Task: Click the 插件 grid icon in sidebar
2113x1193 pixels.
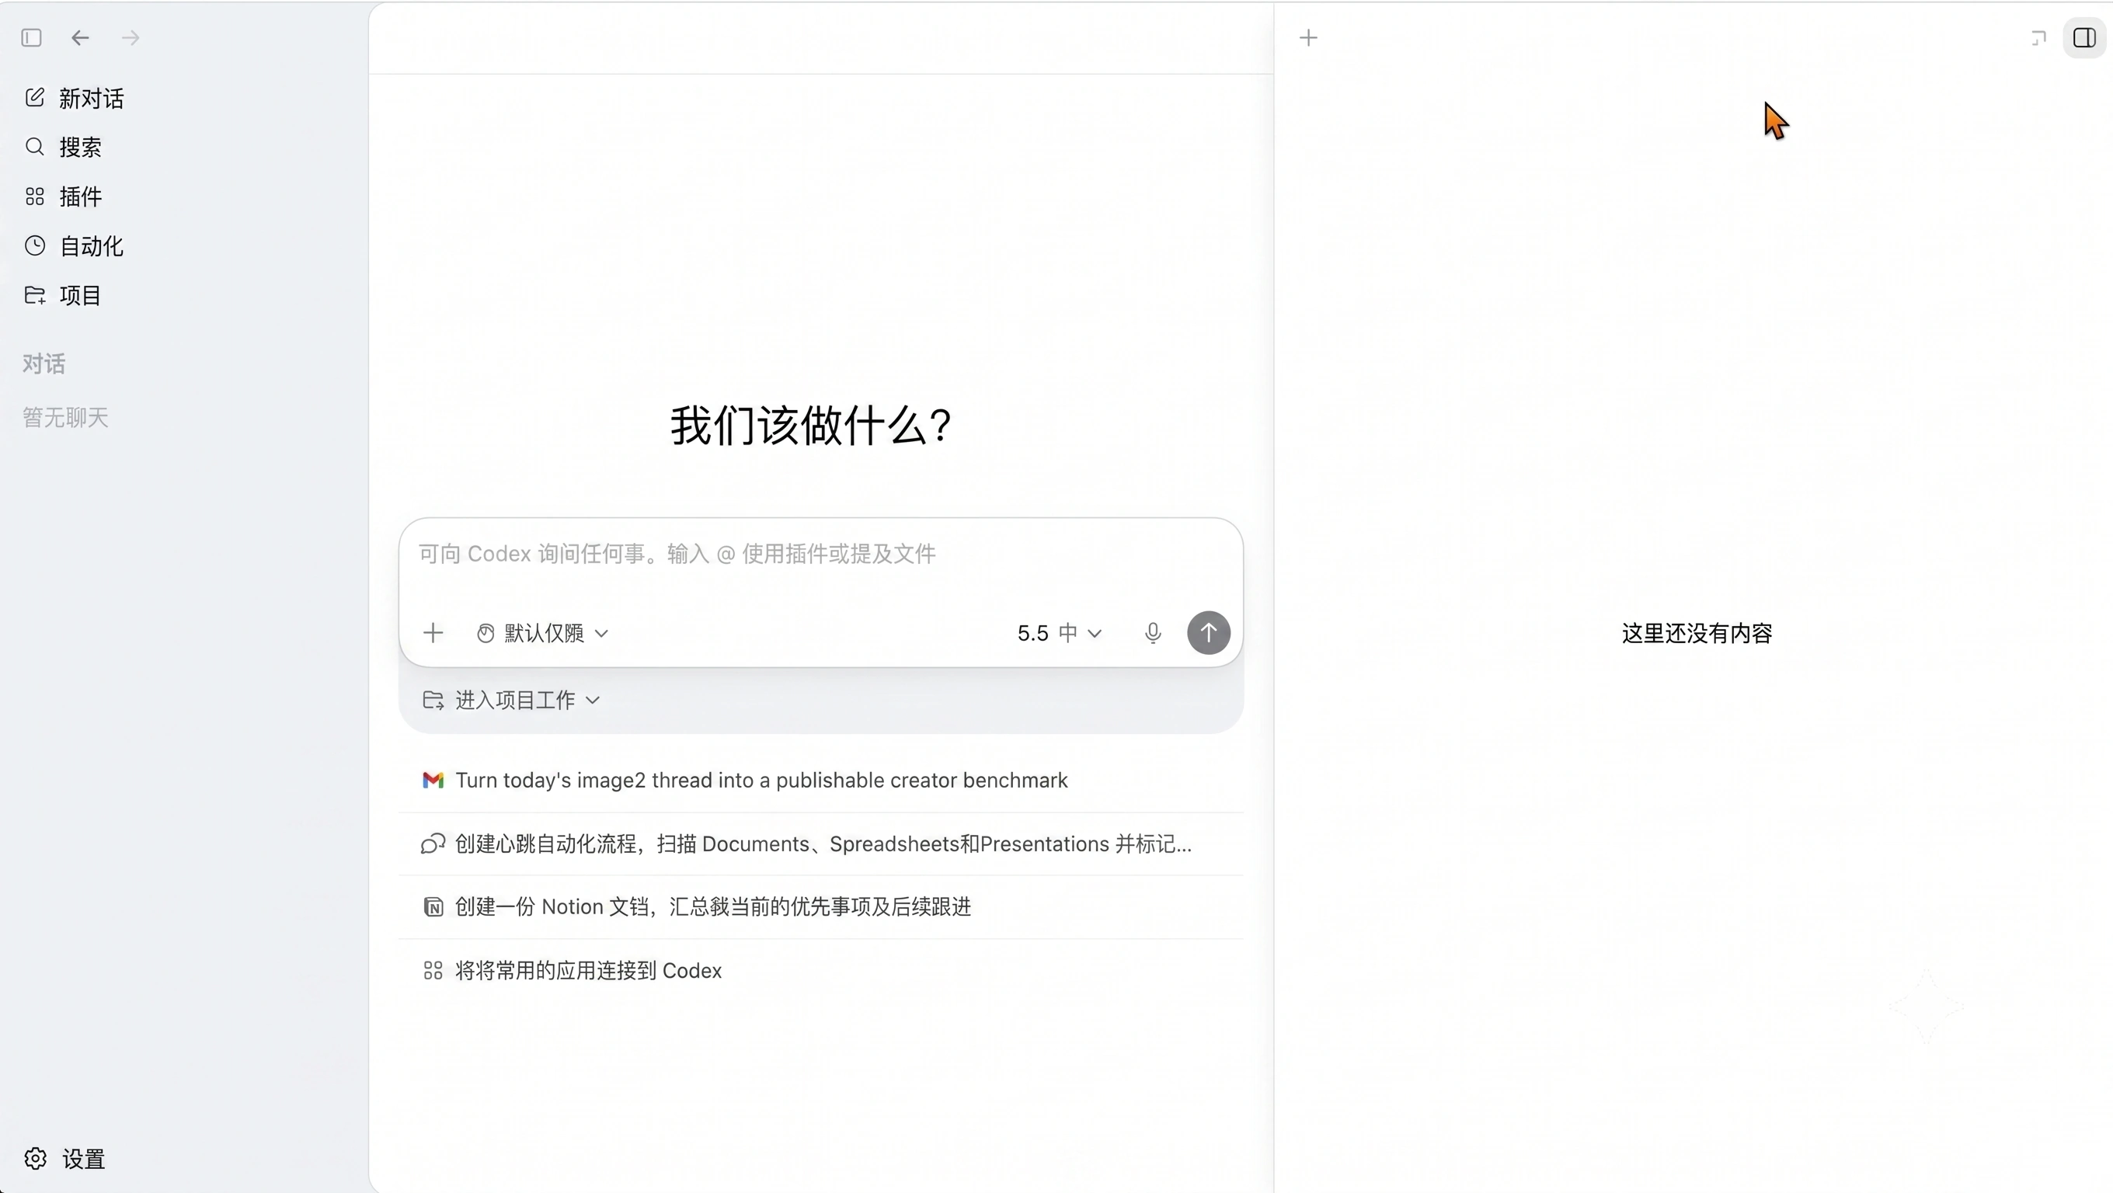Action: 34,197
